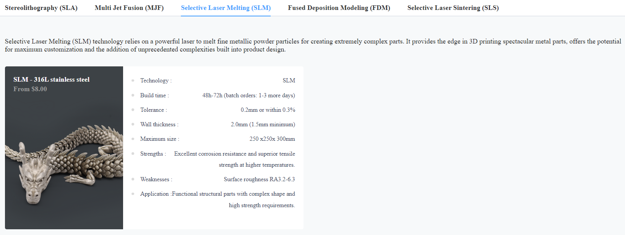Open the Multi Jet Fusion (MJF) tab
Viewport: 625px width, 235px height.
pyautogui.click(x=129, y=7)
